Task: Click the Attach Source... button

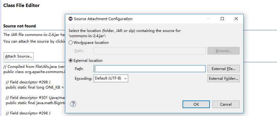Action: pos(19,56)
